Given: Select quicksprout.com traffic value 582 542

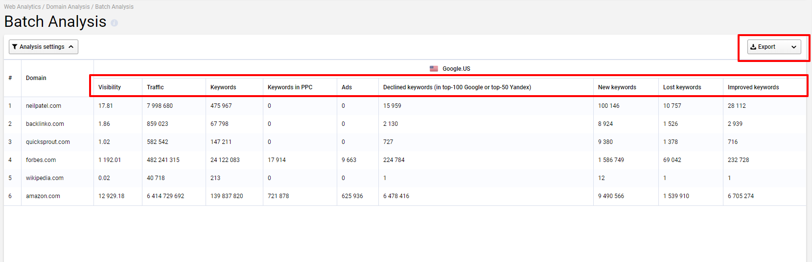Looking at the screenshot, I should [x=158, y=142].
